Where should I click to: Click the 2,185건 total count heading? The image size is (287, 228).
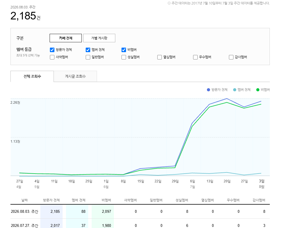[25, 16]
